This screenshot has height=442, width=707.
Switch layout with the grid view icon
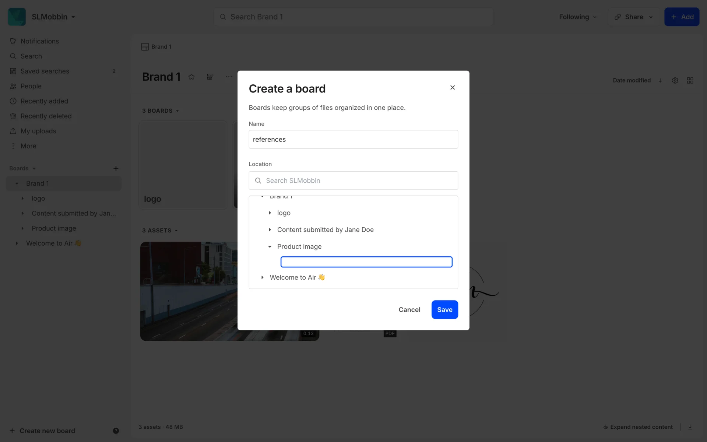point(690,80)
